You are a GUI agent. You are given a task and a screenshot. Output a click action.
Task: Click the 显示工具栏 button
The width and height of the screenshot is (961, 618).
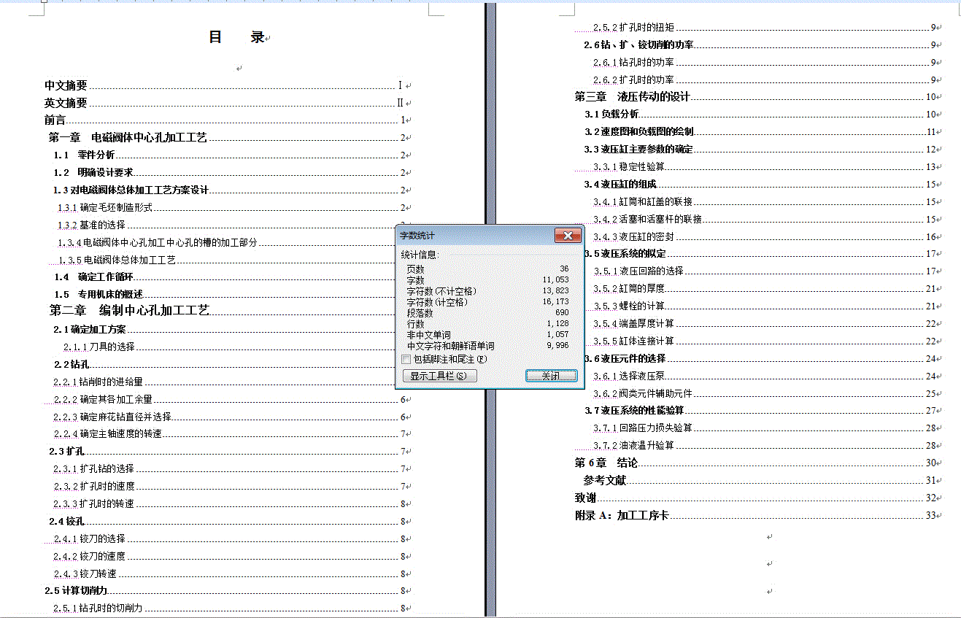click(439, 376)
